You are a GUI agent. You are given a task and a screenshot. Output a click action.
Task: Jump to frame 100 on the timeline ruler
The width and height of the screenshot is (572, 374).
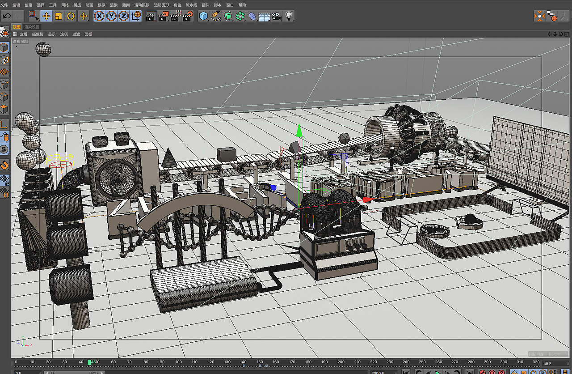coord(178,362)
